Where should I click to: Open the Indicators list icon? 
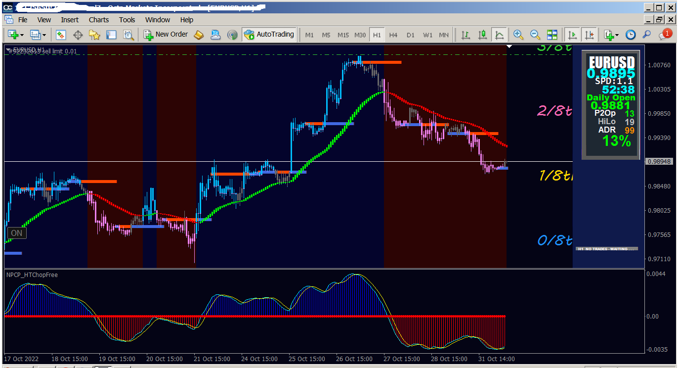tap(608, 35)
